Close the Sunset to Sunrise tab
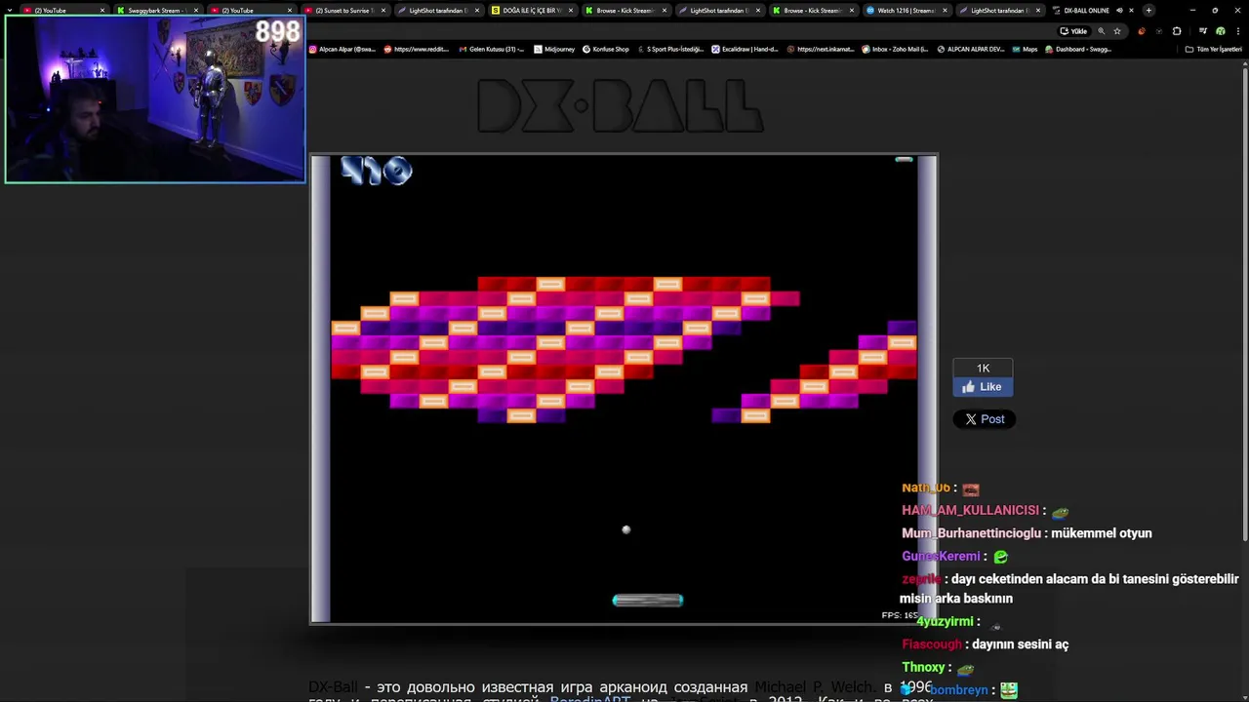 point(383,11)
